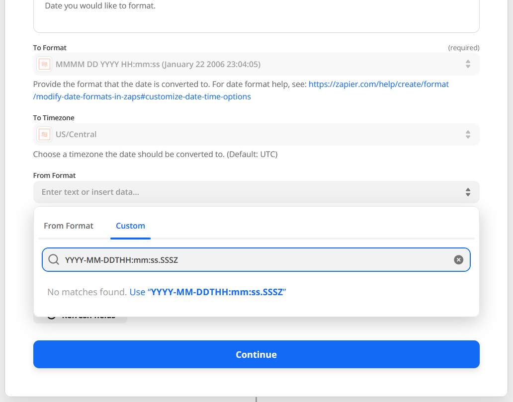The width and height of the screenshot is (513, 402).
Task: Click the formatter icon in To Format field
Action: [45, 64]
